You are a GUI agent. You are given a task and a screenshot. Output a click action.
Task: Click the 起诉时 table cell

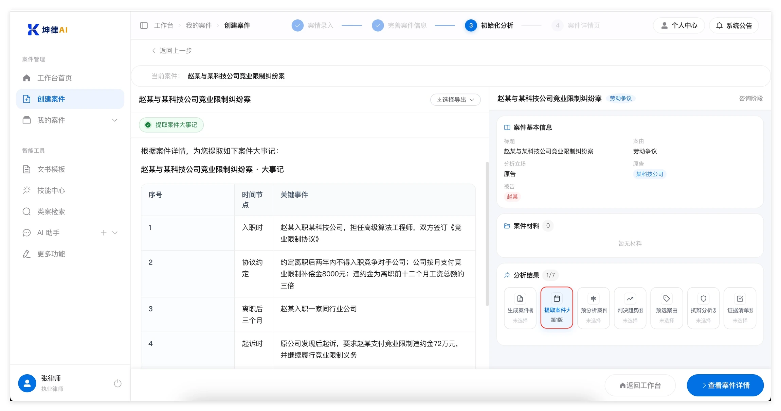click(x=253, y=349)
